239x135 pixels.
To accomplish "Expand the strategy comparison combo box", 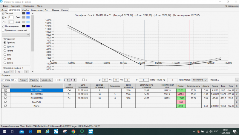I will pyautogui.click(x=16, y=35).
